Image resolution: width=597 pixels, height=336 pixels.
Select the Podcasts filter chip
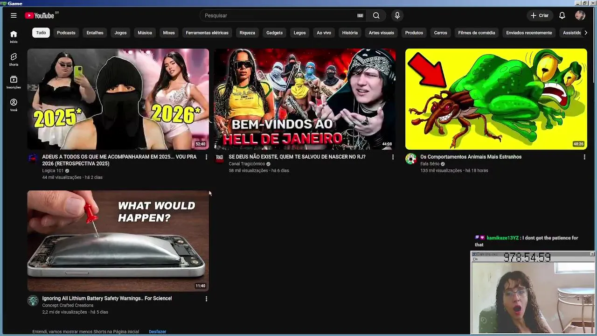point(66,33)
